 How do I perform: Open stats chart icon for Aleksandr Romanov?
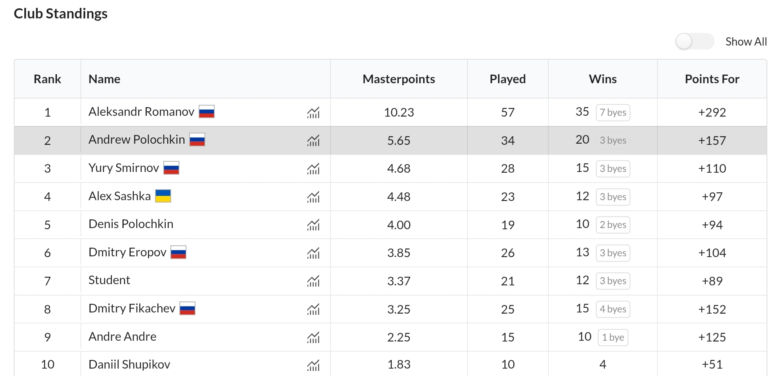coord(313,113)
